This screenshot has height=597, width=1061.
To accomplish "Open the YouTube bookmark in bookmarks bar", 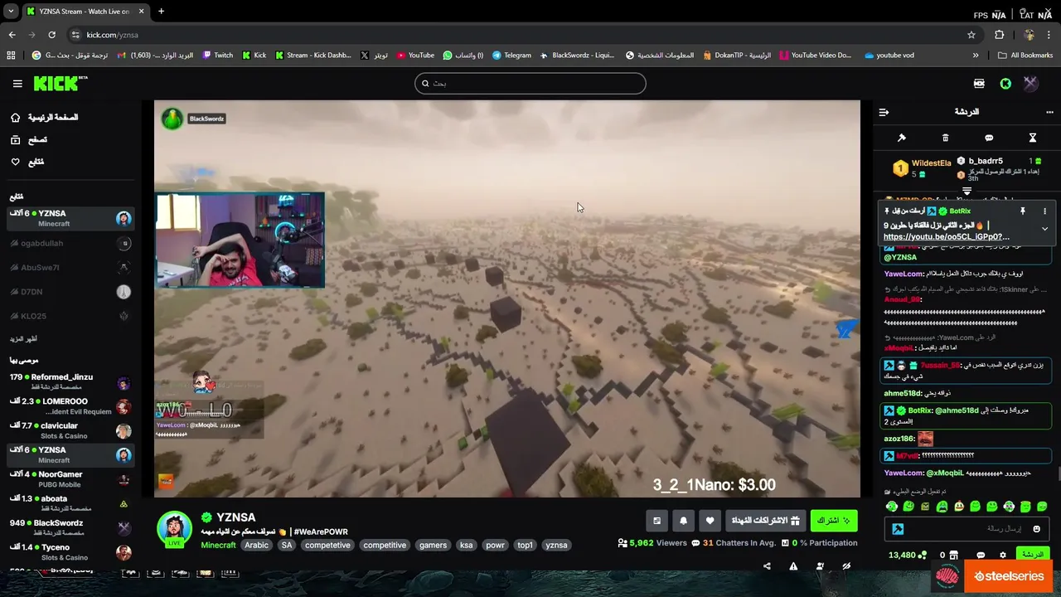I will point(415,56).
